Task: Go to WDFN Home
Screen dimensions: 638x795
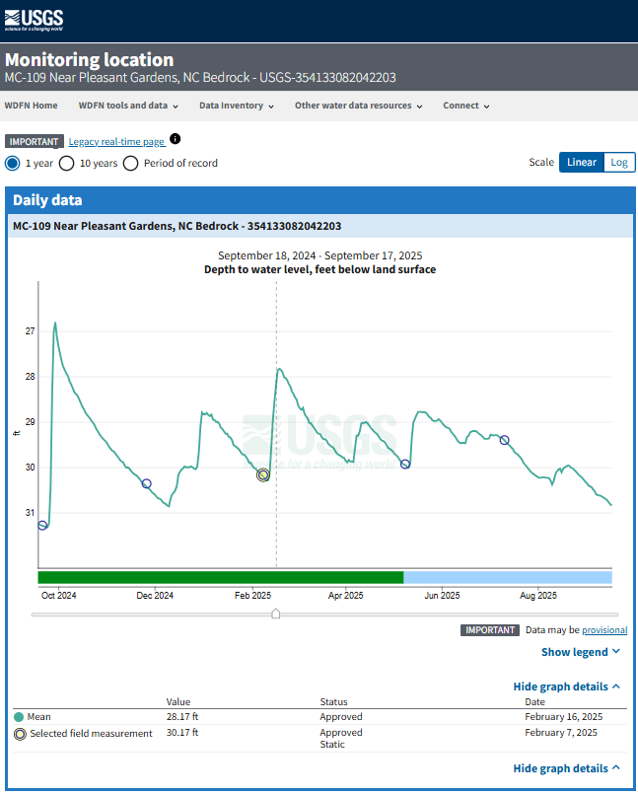Action: pos(32,106)
